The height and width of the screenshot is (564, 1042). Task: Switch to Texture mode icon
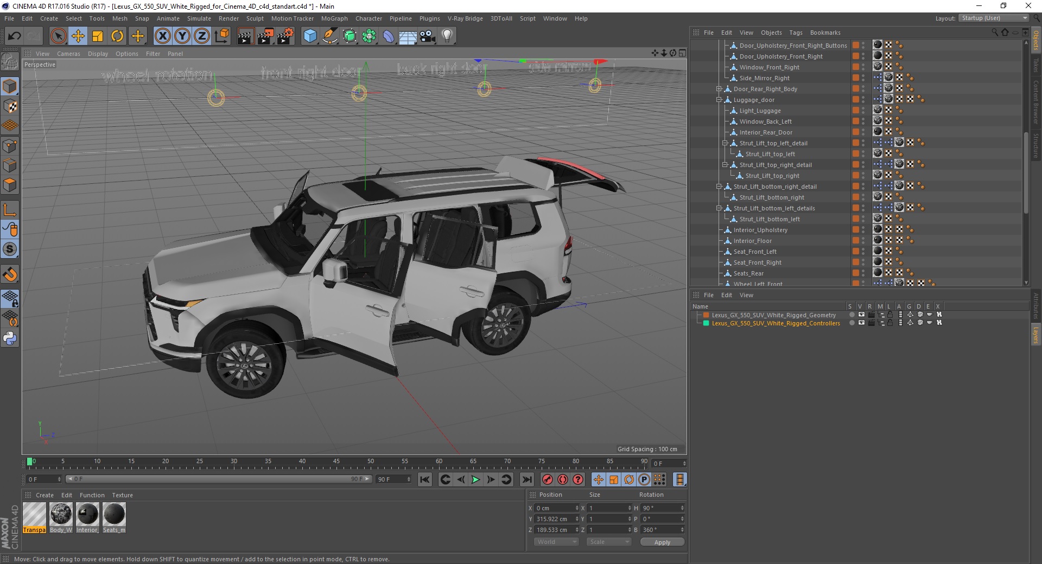click(10, 106)
